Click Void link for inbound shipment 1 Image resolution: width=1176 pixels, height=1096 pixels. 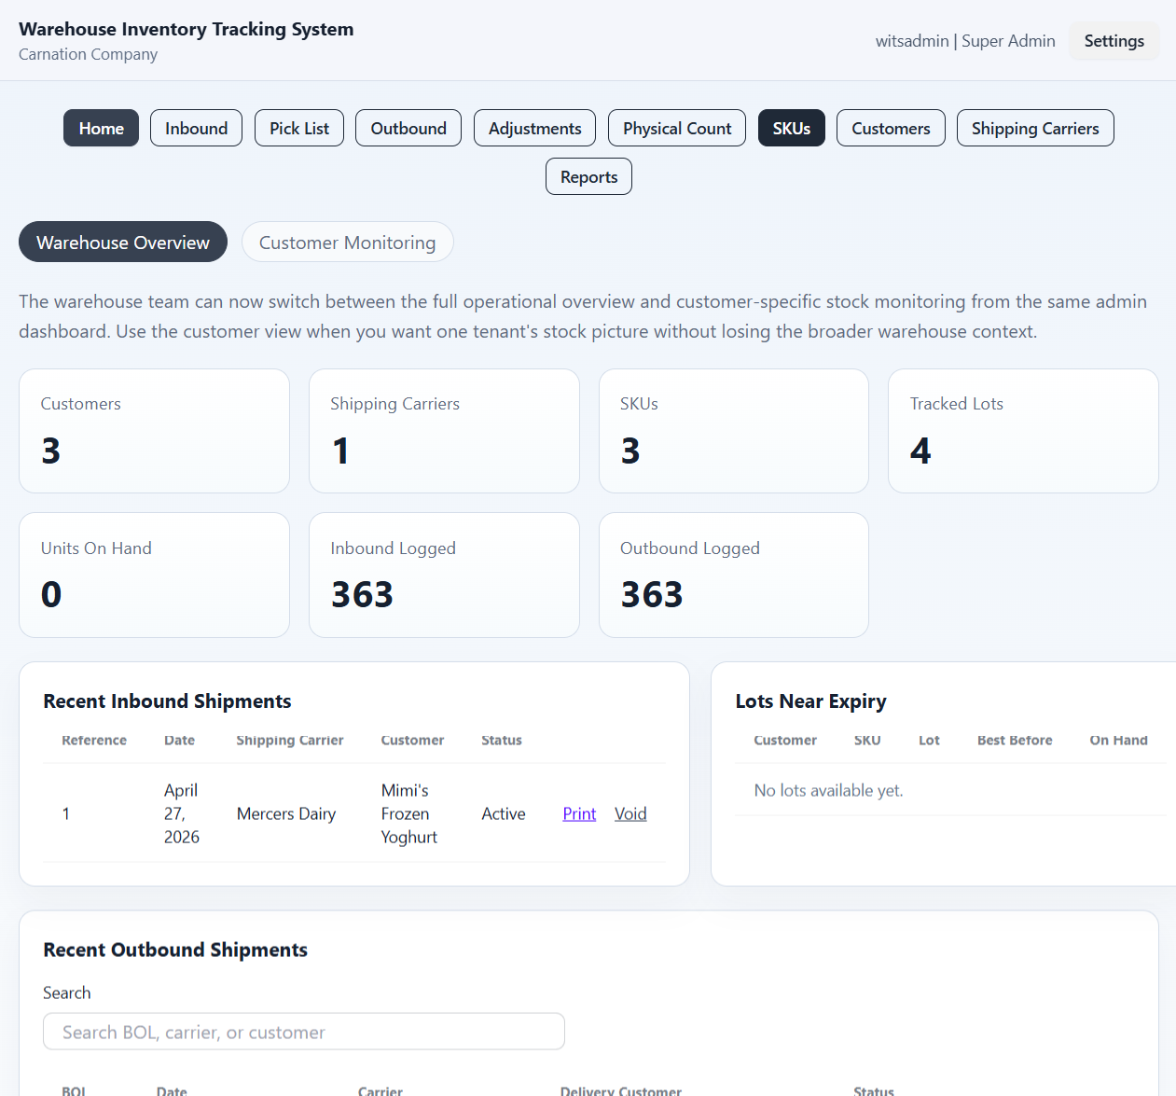[630, 813]
